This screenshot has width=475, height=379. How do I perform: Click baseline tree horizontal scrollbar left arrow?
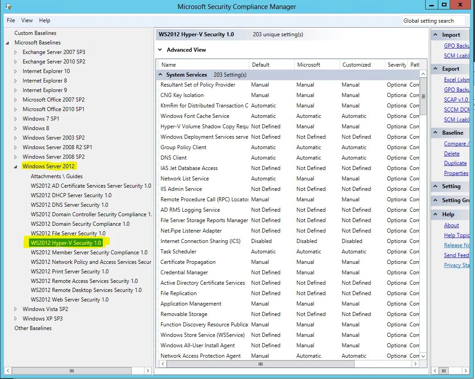[x=8, y=370]
